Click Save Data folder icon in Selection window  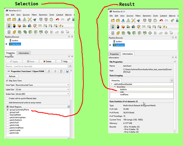click(x=14, y=19)
